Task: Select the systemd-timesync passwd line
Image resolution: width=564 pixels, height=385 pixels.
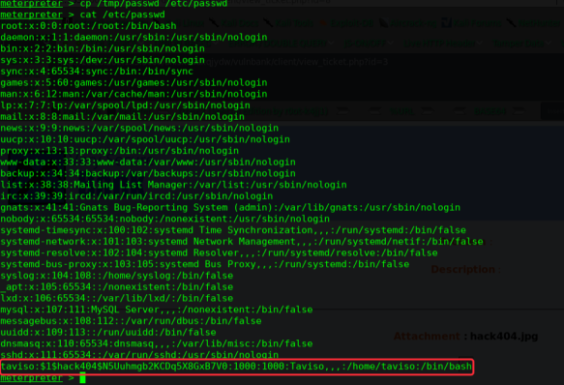Action: (x=233, y=230)
